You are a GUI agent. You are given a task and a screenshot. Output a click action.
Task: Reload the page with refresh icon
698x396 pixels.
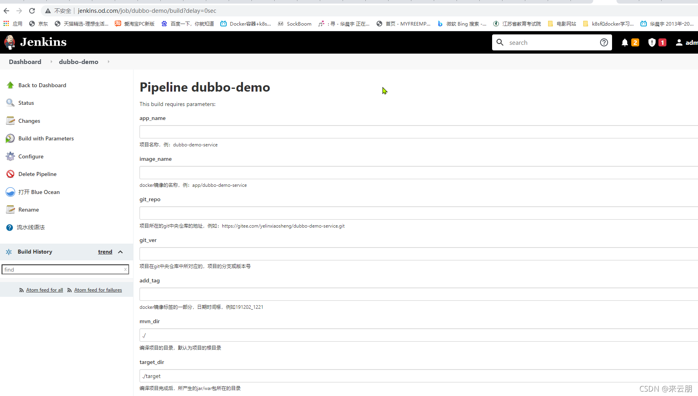32,11
